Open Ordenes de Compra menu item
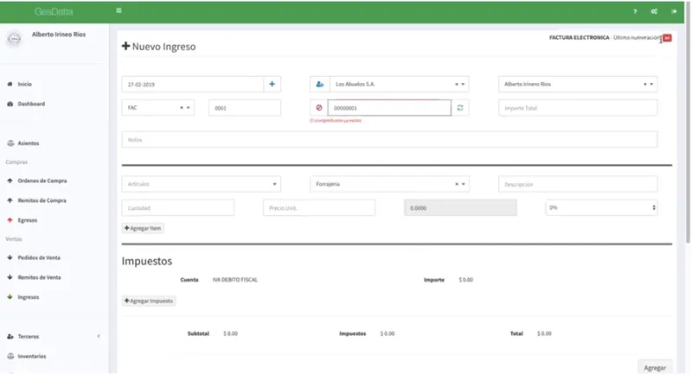The height and width of the screenshot is (380, 692). click(42, 180)
